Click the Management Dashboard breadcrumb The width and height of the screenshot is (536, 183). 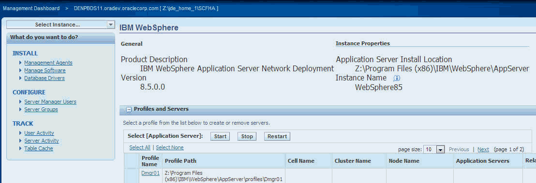pyautogui.click(x=31, y=8)
